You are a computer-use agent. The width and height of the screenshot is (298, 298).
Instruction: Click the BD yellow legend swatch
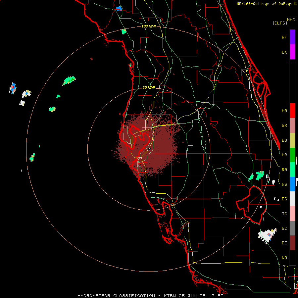[x=292, y=140]
